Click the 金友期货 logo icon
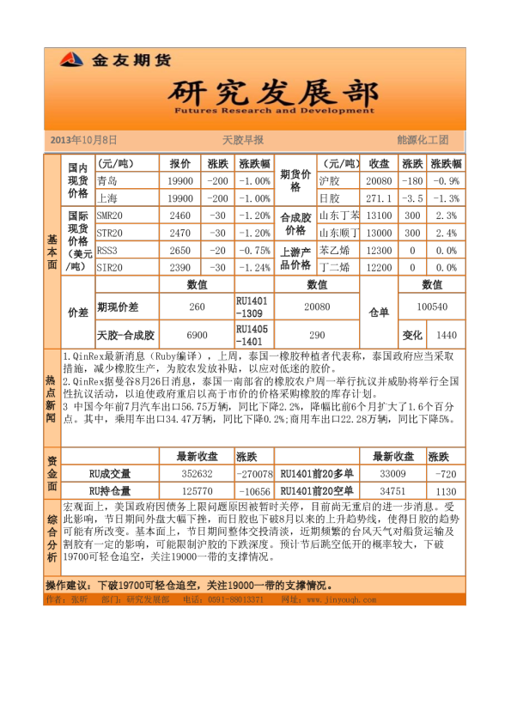511x723 pixels. tap(71, 59)
